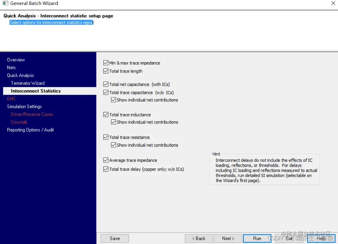Open Reporting Options / Audit page
Image resolution: width=338 pixels, height=244 pixels.
pyautogui.click(x=30, y=130)
